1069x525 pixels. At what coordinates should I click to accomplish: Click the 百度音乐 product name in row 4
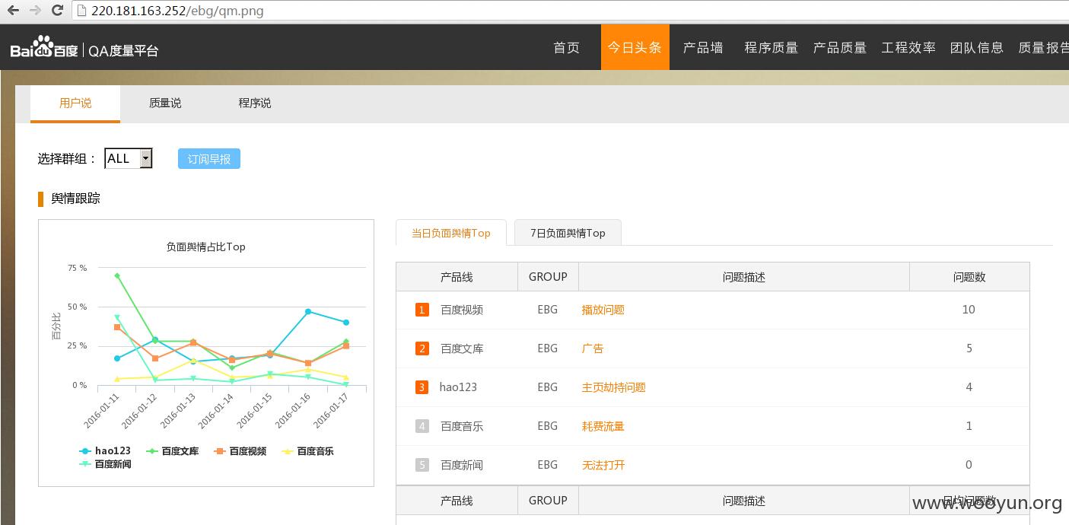tap(462, 426)
